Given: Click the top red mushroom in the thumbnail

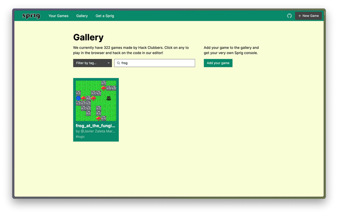Looking at the screenshot, I should [104, 88].
